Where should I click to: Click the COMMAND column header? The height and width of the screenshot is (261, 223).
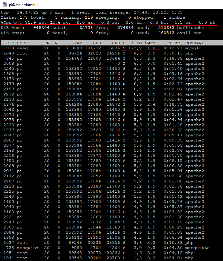click(x=195, y=43)
